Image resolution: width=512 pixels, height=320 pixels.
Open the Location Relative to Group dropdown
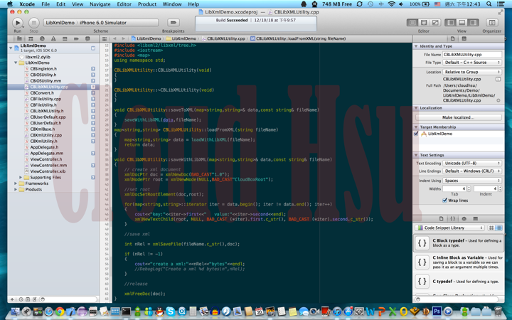click(472, 72)
